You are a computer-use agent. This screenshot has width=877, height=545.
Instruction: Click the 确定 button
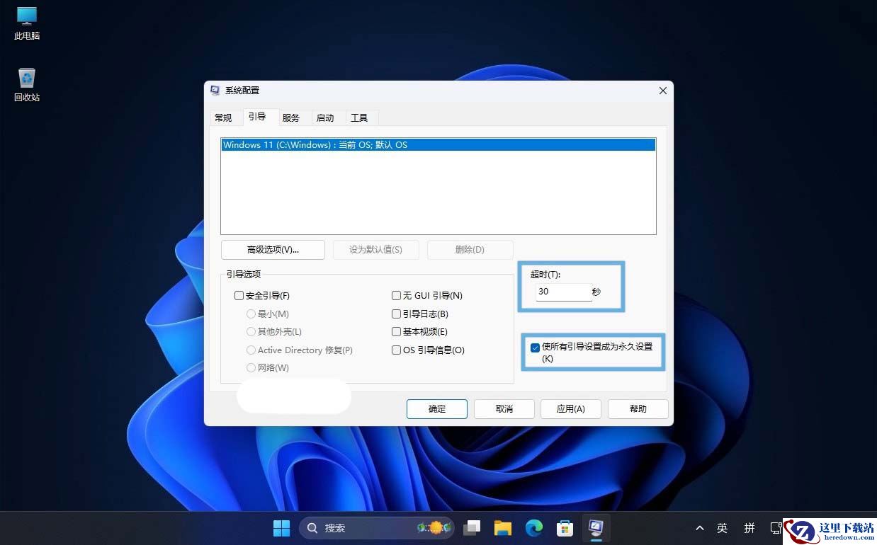coord(437,409)
